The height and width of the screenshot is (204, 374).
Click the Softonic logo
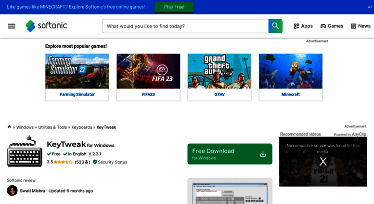46,26
